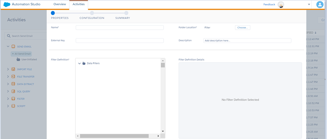Click the Choose... folder location button
Screen dimensions: 327x139
pos(242,28)
